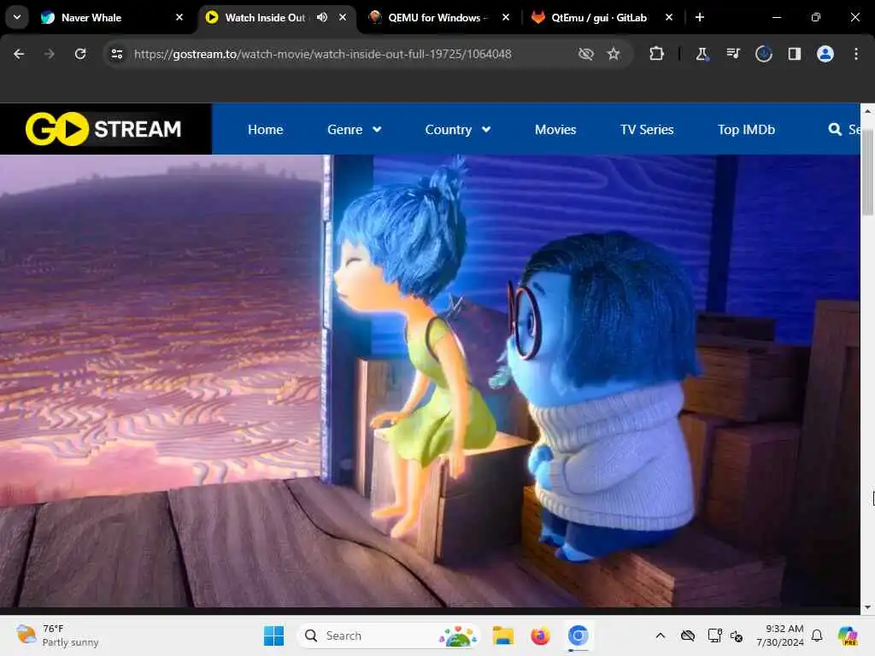Viewport: 875px width, 656px height.
Task: Open the profile avatar menu
Action: tap(825, 54)
